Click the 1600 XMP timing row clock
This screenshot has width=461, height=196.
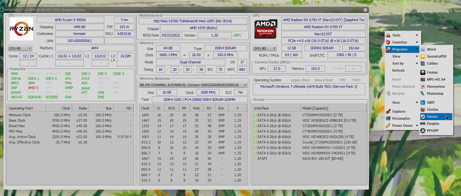pos(145,115)
